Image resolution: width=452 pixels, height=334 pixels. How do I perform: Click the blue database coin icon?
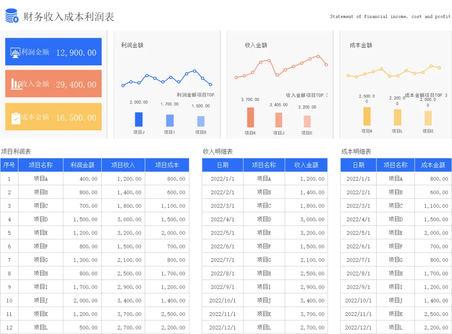pos(12,16)
